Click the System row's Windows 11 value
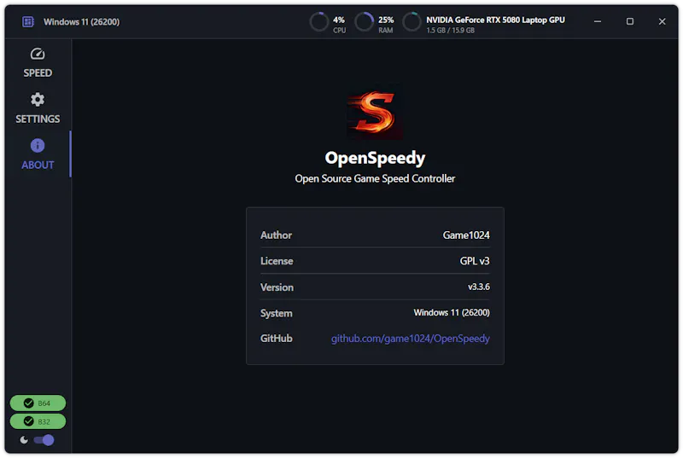This screenshot has width=683, height=458. [x=452, y=313]
